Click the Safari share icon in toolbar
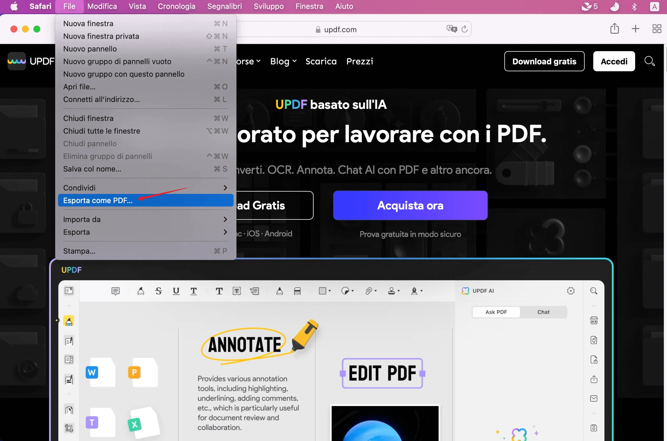 click(615, 29)
